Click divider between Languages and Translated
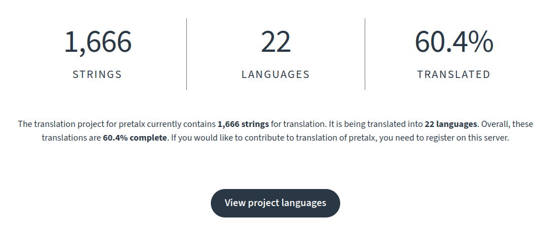 pos(365,54)
